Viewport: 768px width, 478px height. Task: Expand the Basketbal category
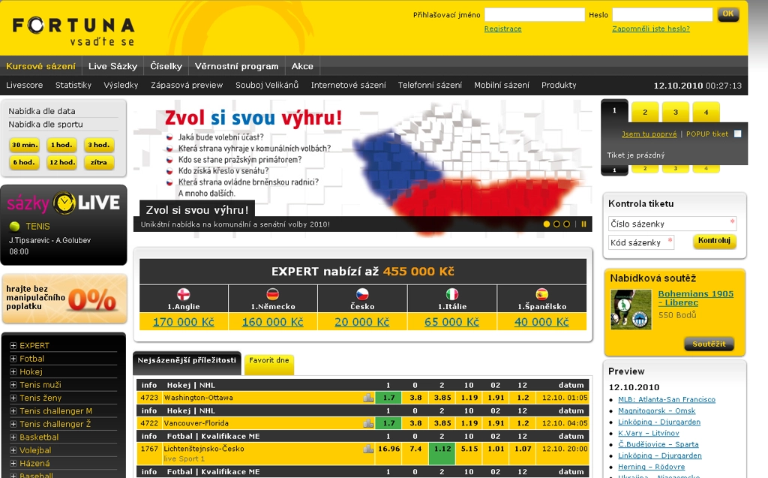click(13, 437)
